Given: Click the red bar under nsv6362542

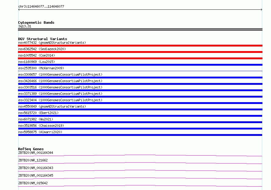Looking at the screenshot, I should 140,52.
